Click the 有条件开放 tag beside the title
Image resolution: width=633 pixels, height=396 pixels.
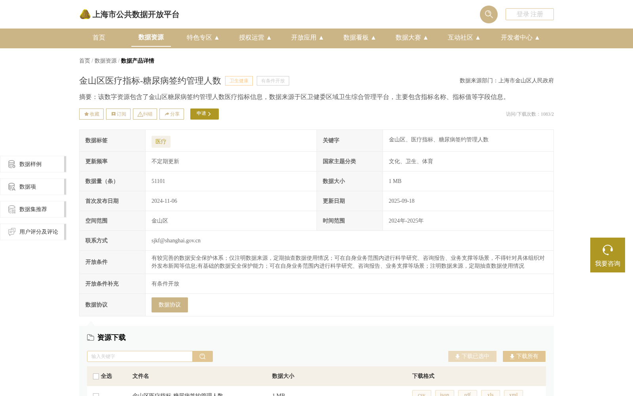coord(273,81)
